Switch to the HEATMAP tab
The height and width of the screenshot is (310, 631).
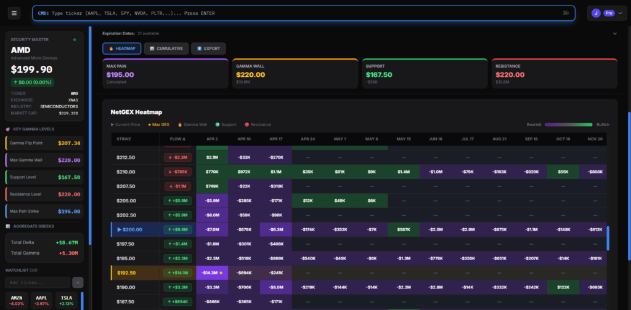pyautogui.click(x=122, y=48)
